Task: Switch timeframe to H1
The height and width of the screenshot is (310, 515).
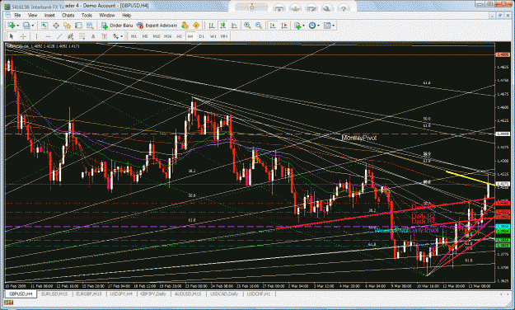Action: click(x=179, y=36)
